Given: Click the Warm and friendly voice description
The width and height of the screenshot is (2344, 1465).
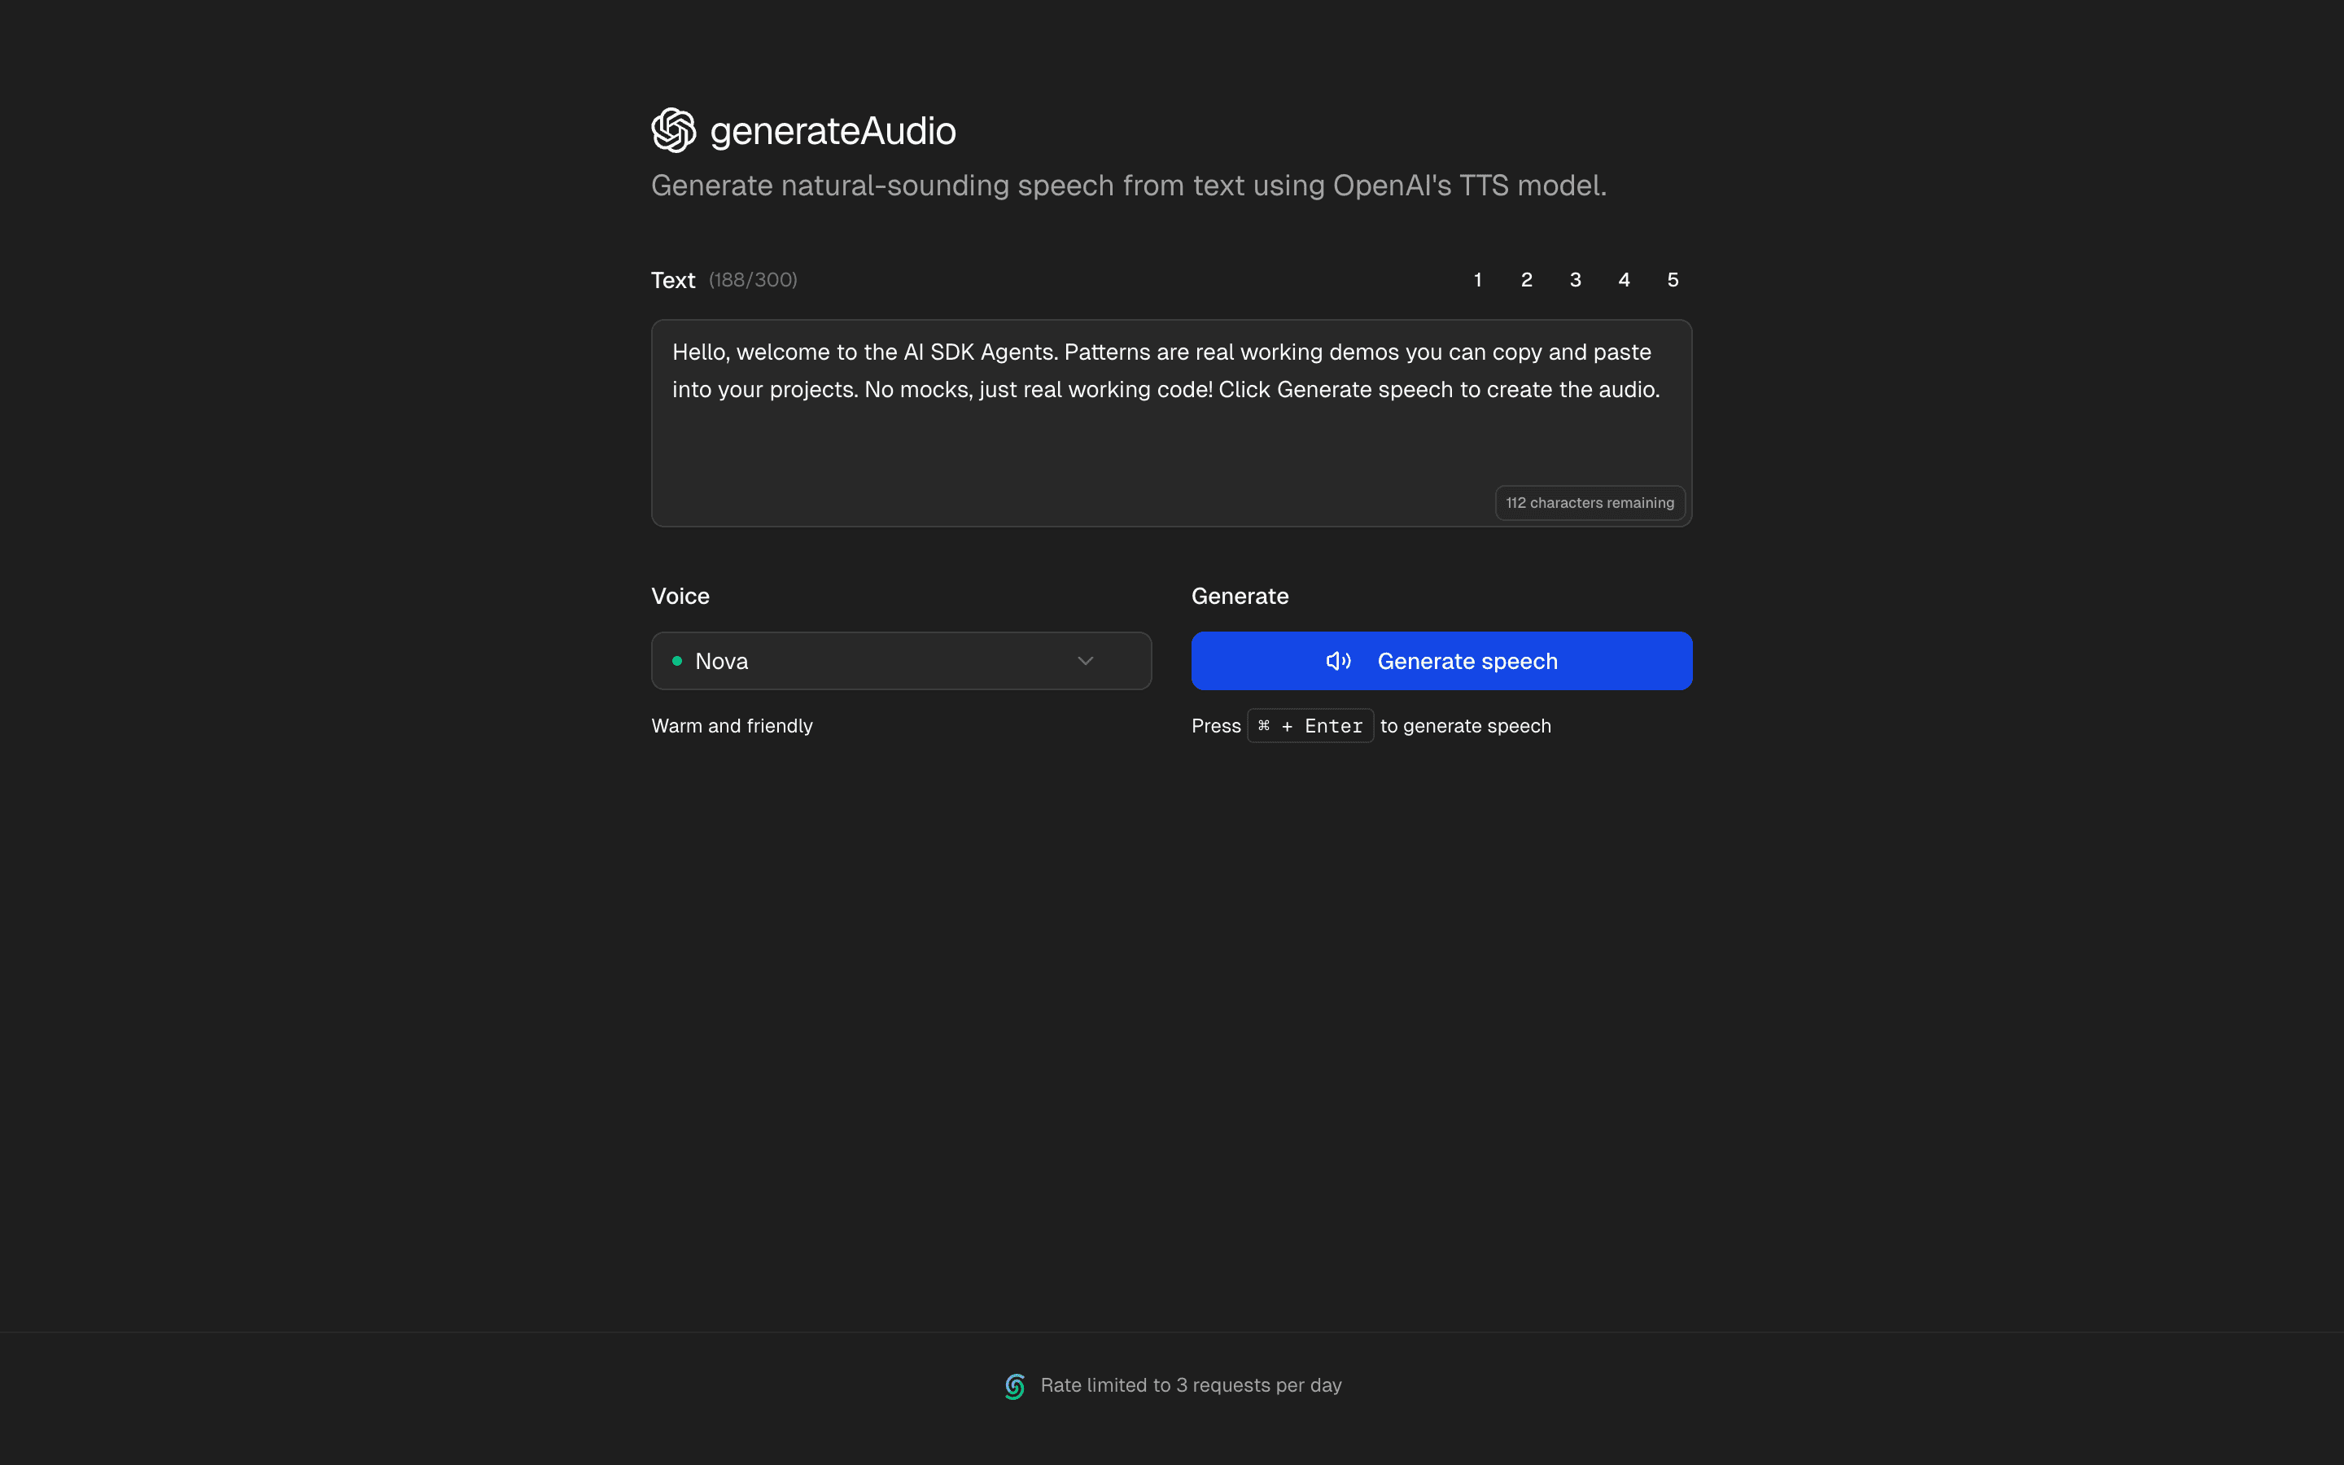Looking at the screenshot, I should click(x=732, y=724).
